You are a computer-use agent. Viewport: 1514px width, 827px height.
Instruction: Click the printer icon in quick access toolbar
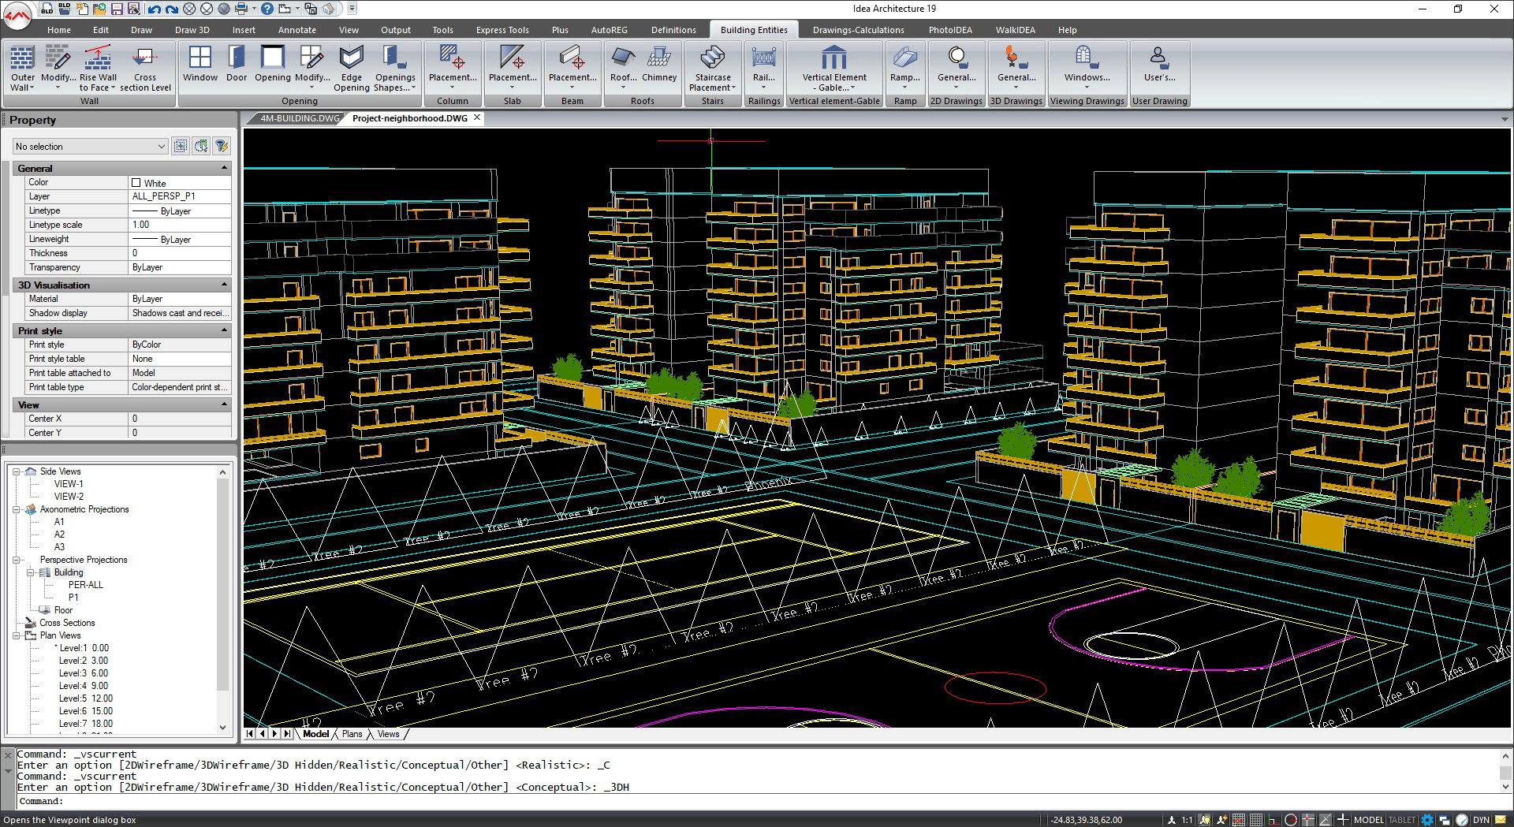241,9
